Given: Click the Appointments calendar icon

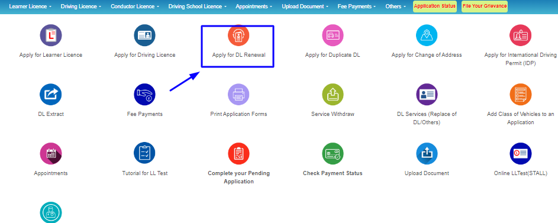Looking at the screenshot, I should point(51,153).
